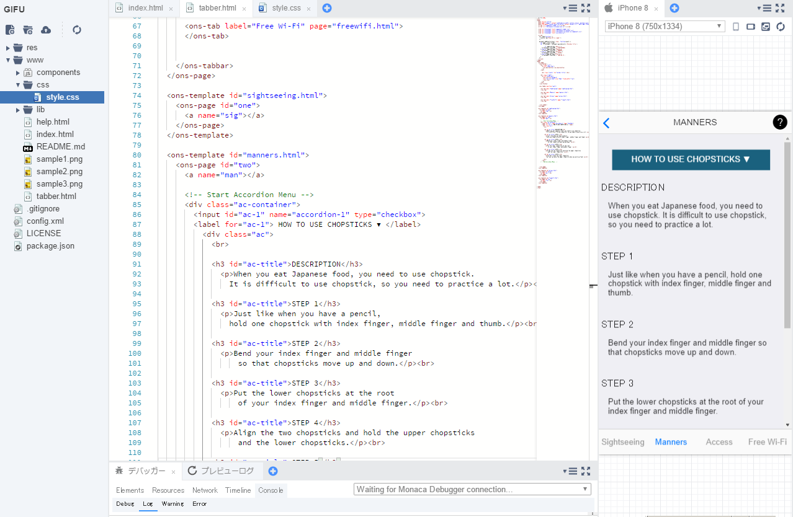Switch to the tabber.html editor tab
793x517 pixels.
coord(218,8)
